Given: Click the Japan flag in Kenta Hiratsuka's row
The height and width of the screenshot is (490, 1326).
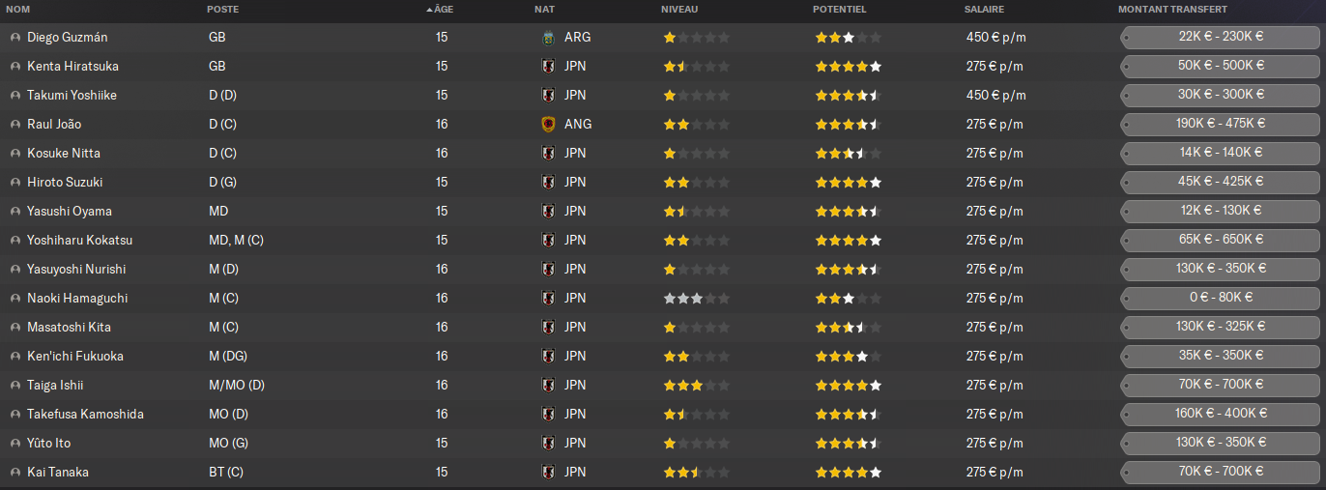Looking at the screenshot, I should [x=549, y=67].
